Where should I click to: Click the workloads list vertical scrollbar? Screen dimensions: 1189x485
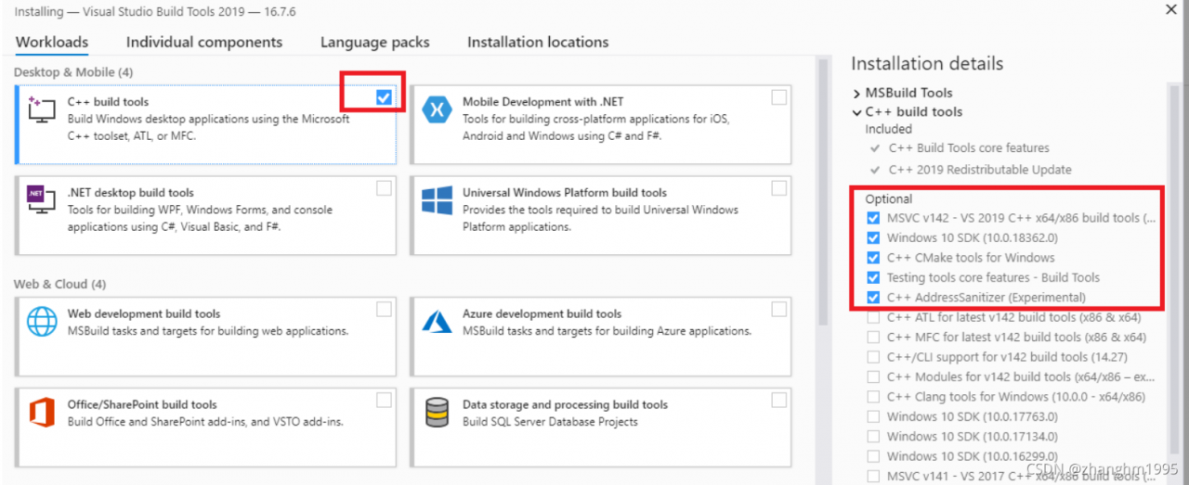point(824,185)
